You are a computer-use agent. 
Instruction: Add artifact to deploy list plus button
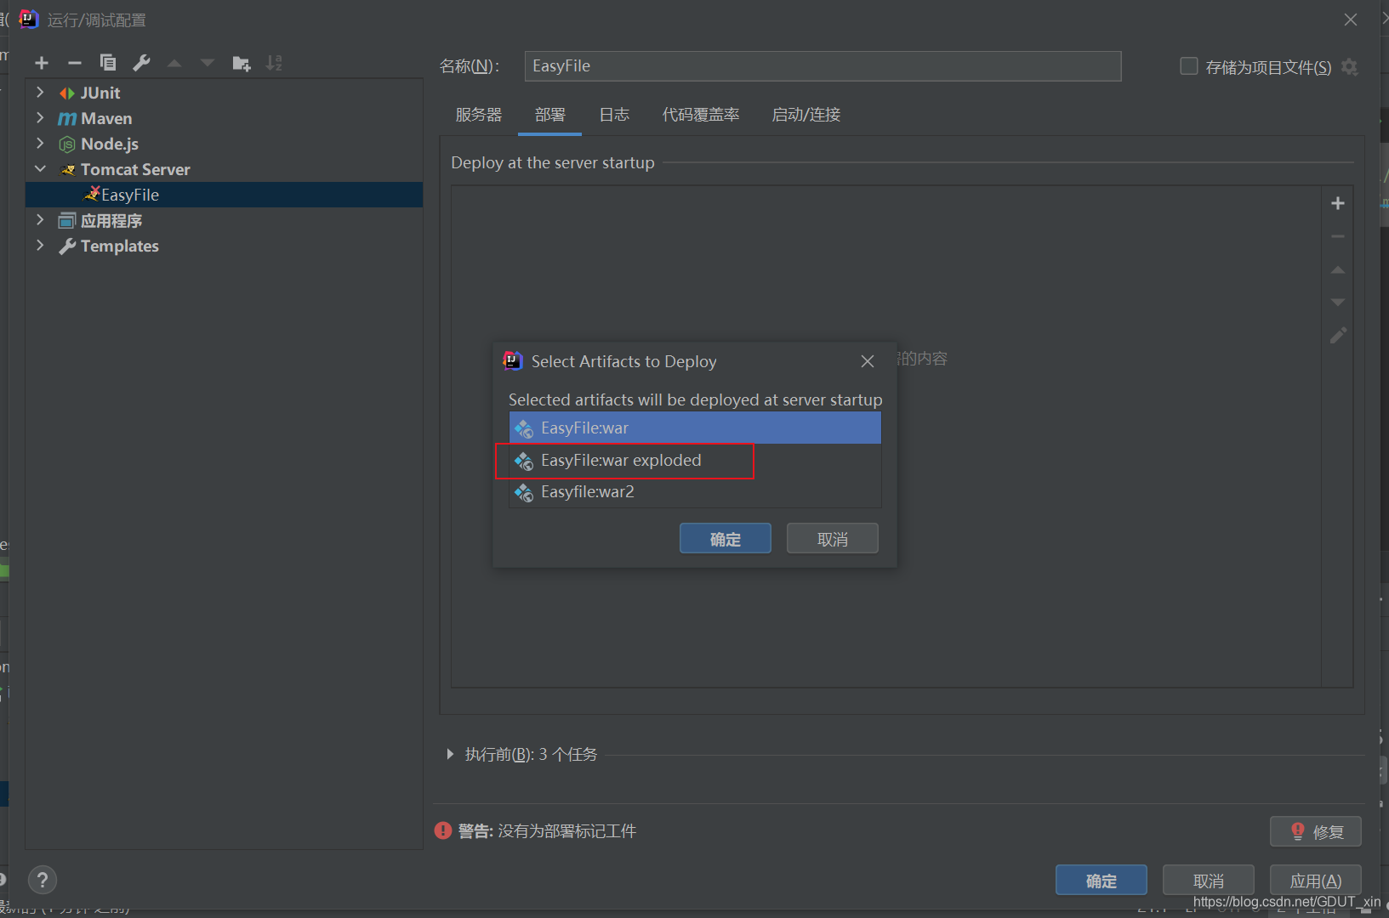coord(1338,203)
